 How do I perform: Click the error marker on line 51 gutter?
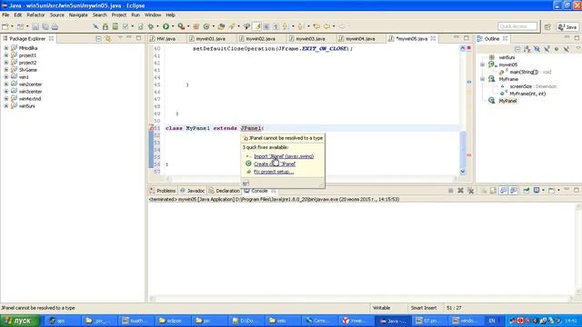click(x=152, y=128)
